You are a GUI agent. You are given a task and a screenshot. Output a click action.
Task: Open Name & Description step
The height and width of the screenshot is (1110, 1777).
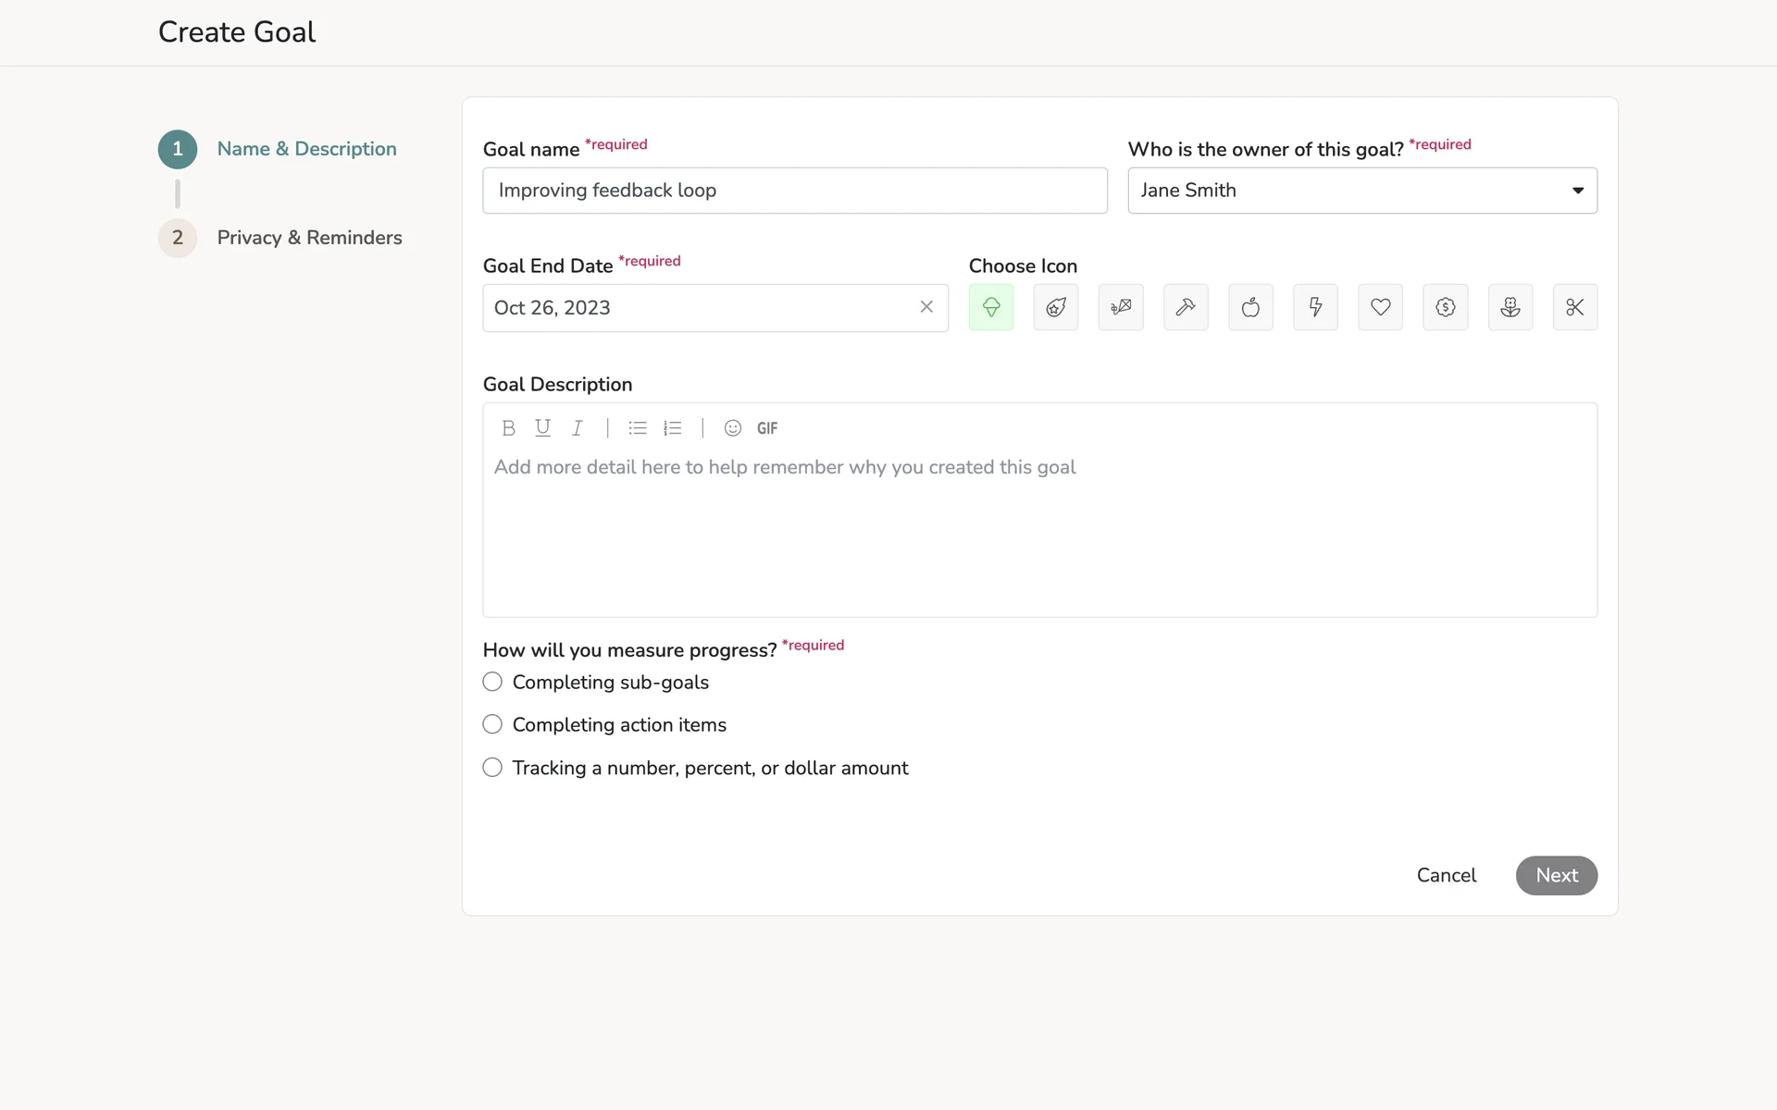point(306,149)
